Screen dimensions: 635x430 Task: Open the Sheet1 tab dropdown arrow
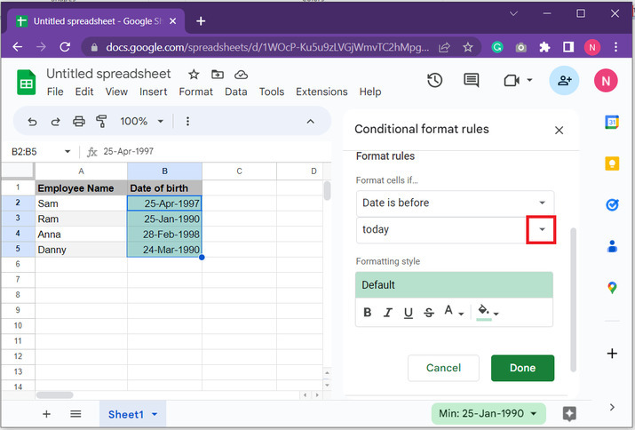155,414
